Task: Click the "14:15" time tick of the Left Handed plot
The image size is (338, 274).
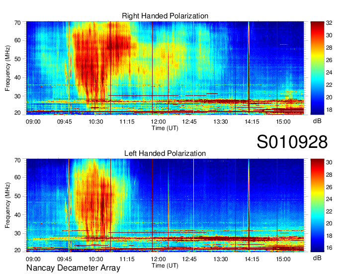Action: coord(252,259)
